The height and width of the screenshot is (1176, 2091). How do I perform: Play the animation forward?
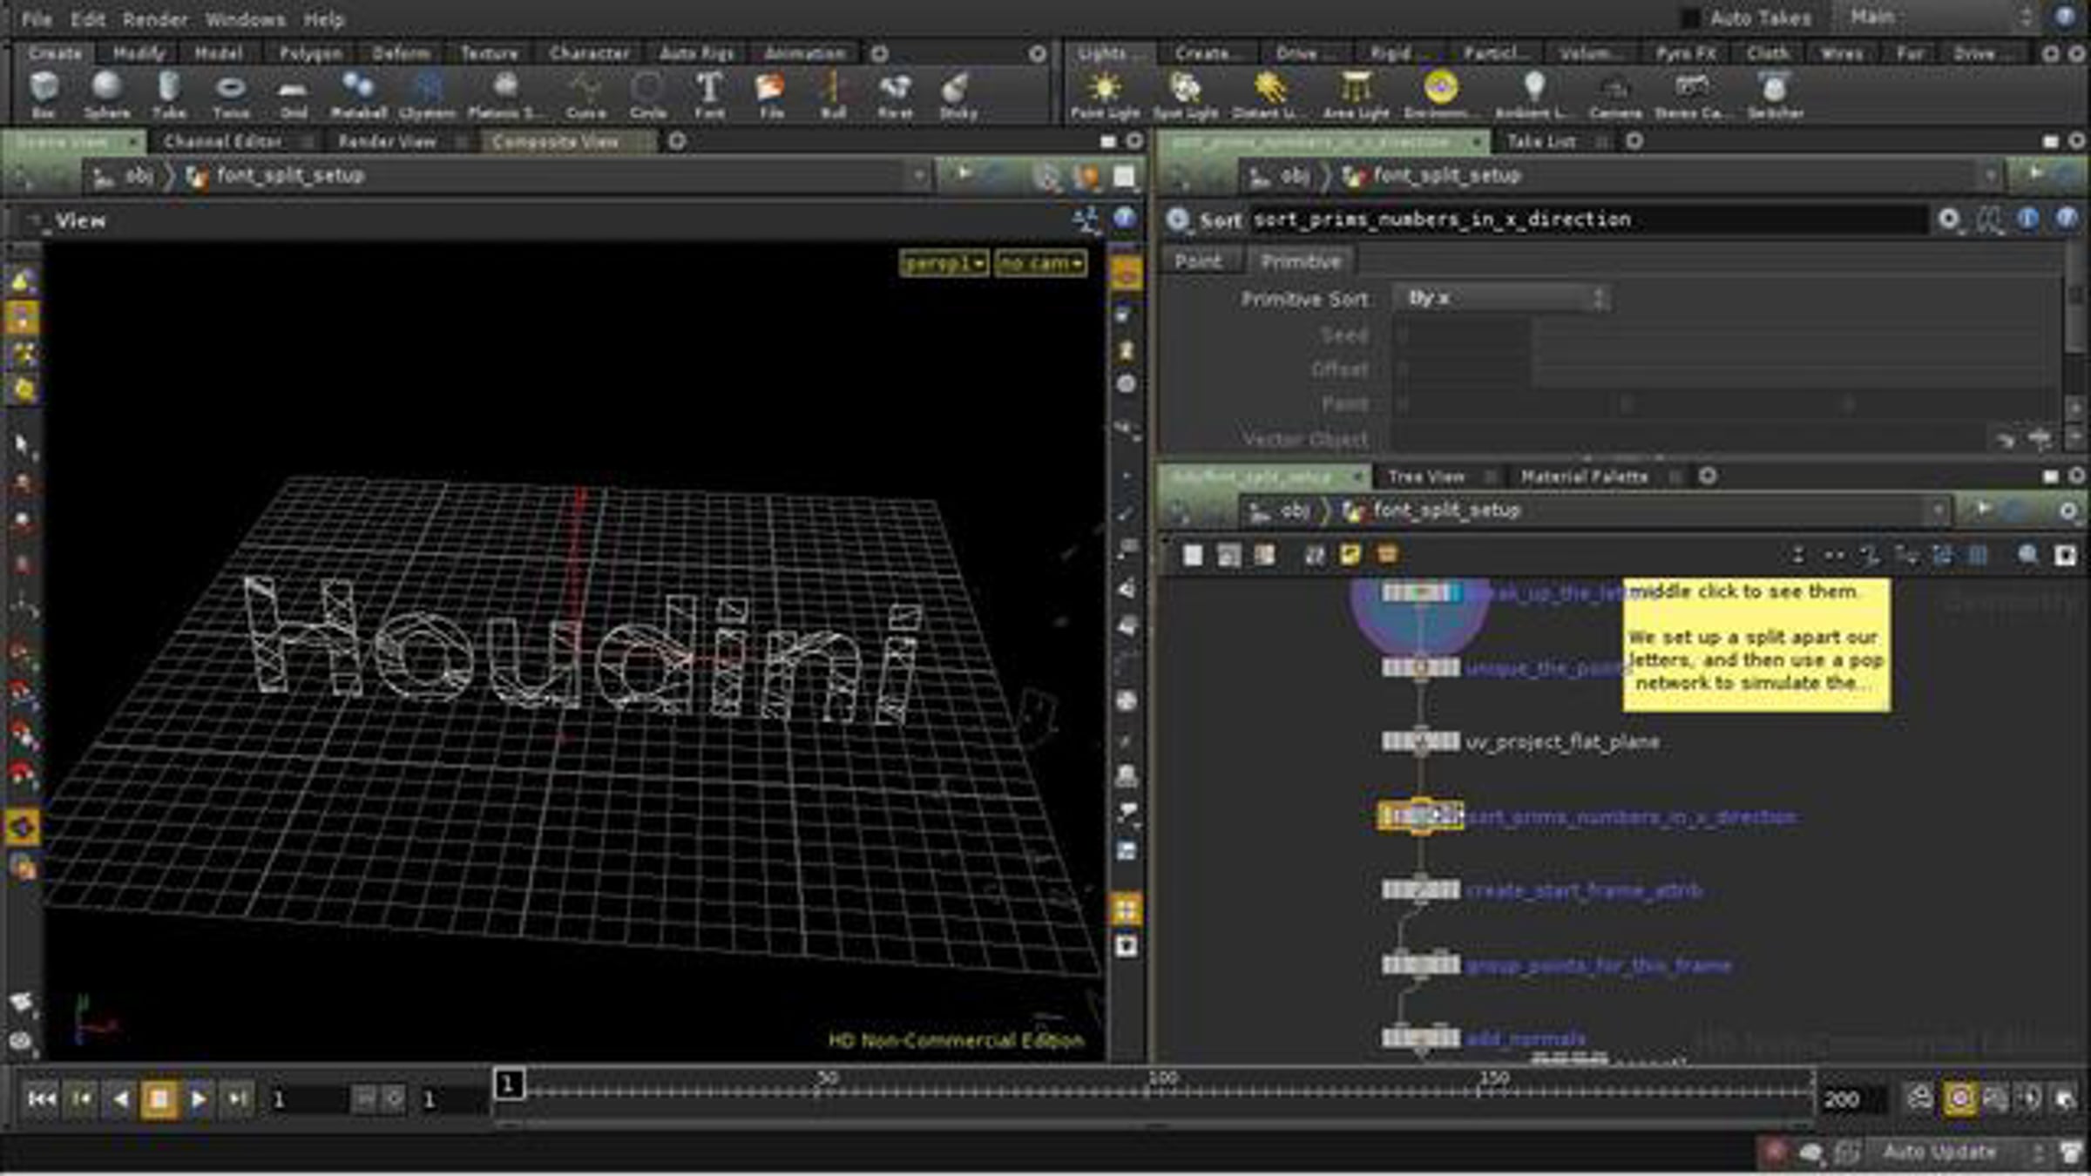[x=198, y=1098]
